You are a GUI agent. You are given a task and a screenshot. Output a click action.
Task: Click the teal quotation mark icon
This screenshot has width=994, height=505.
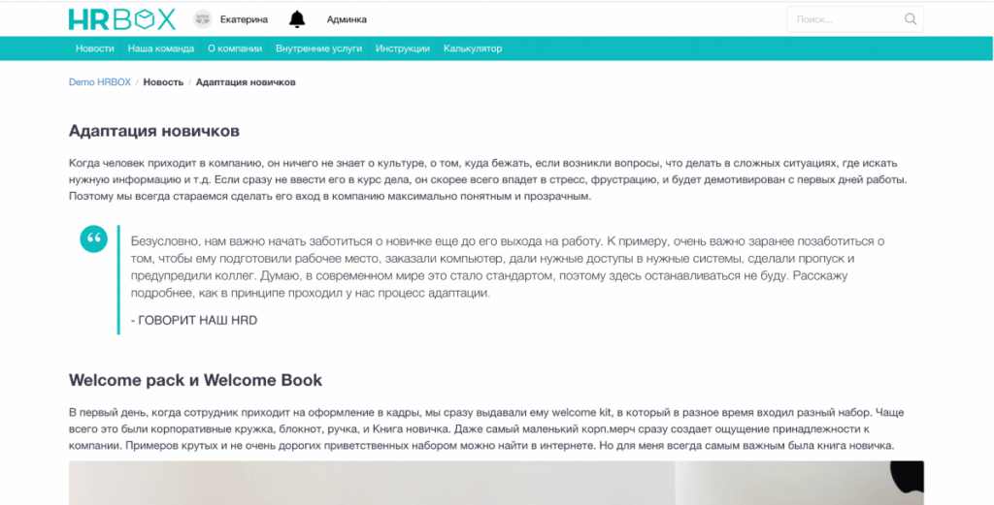(94, 238)
